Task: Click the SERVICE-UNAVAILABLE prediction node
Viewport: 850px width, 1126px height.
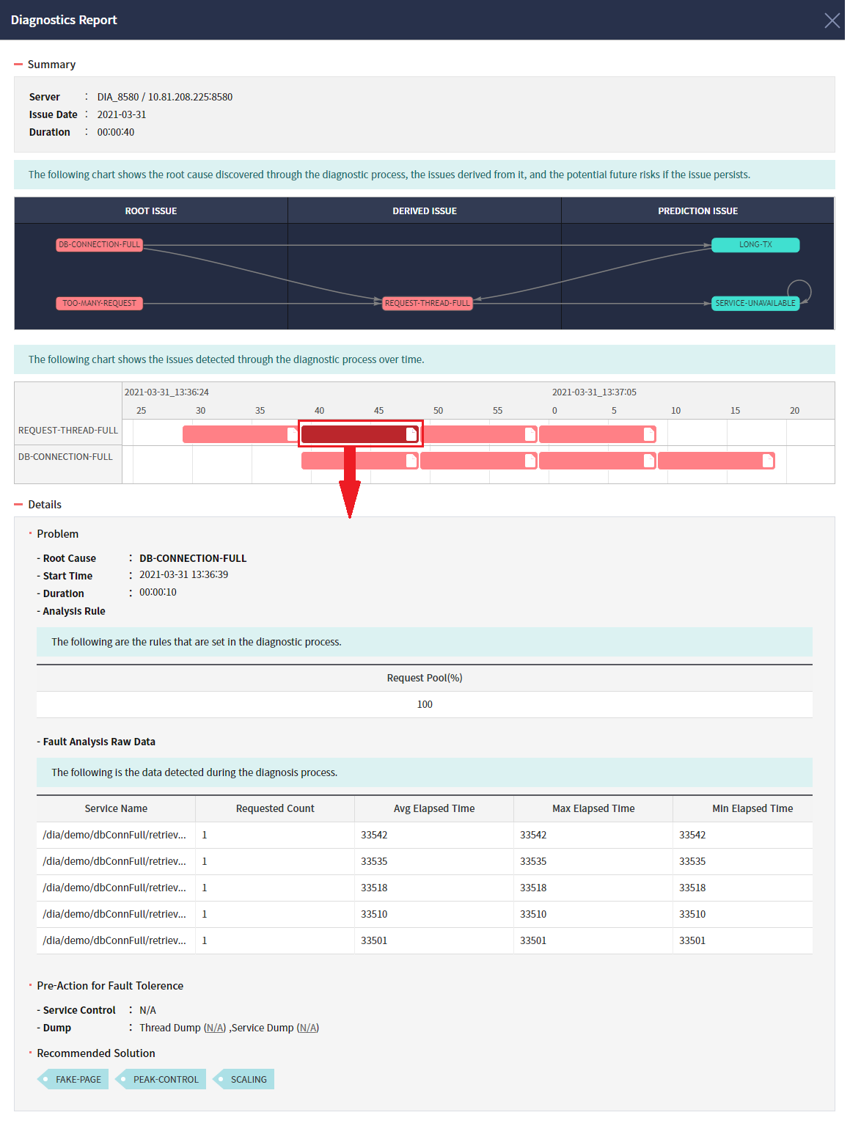Action: click(x=756, y=303)
